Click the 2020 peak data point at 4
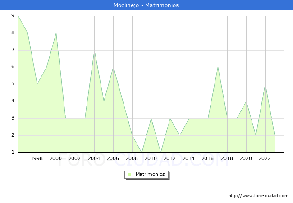293x203 pixels. [246, 101]
